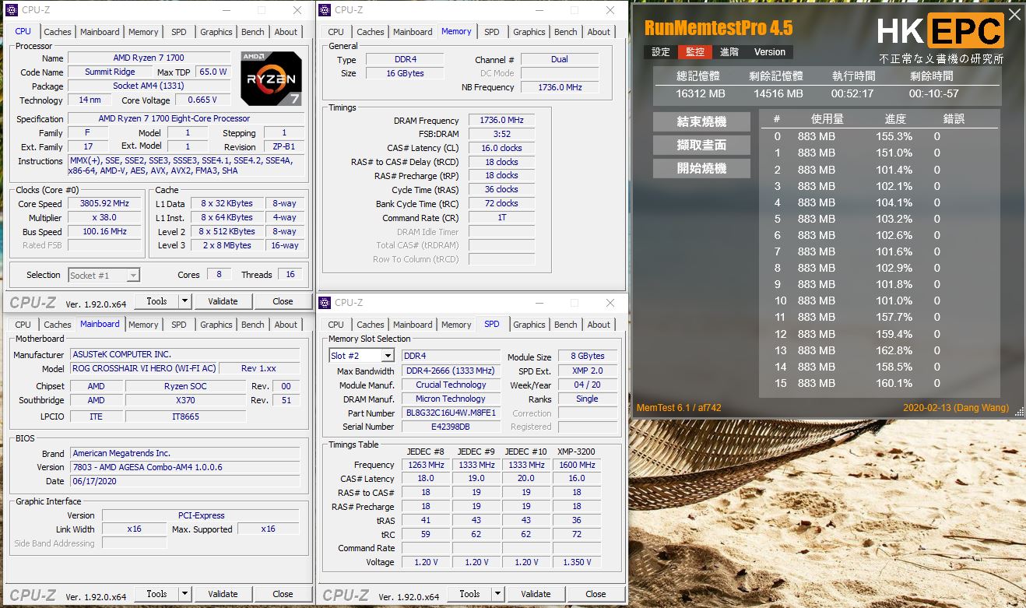The width and height of the screenshot is (1026, 608).
Task: Click the Serial Number E42398DB
Action: click(x=450, y=427)
